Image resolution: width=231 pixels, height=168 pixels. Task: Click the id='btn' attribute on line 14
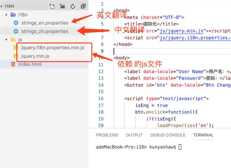[157, 85]
